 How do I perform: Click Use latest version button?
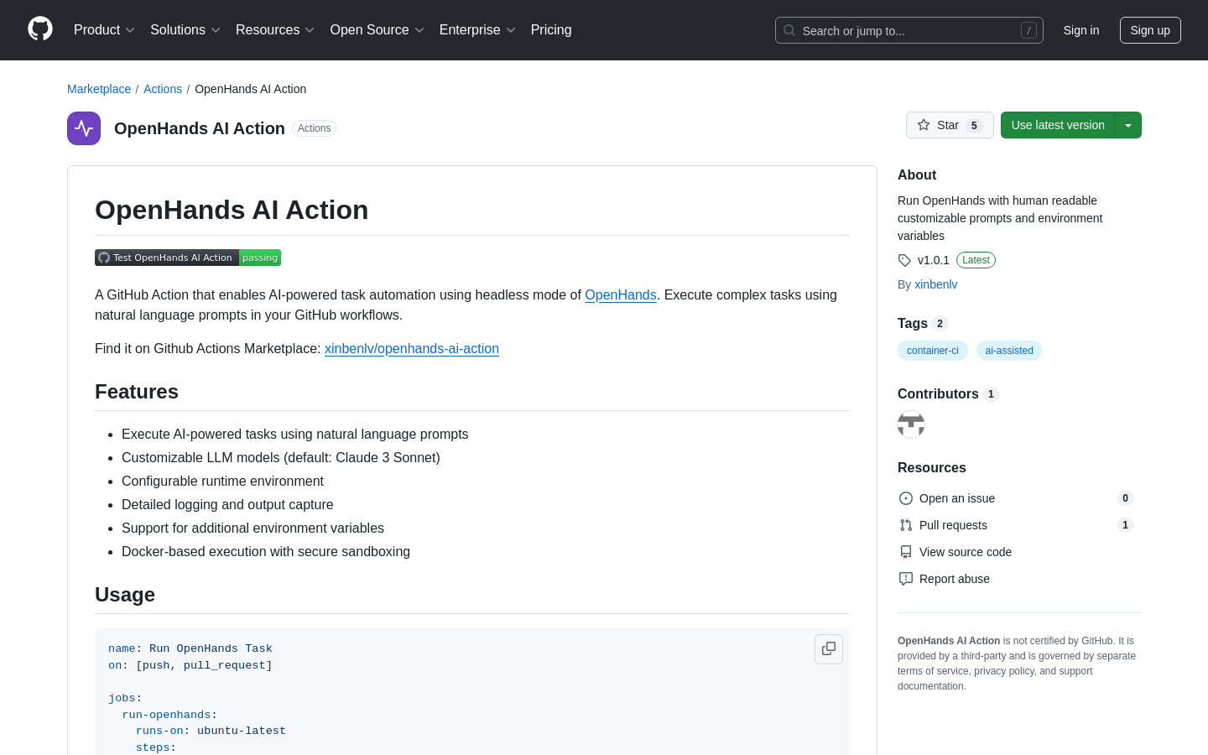pos(1058,125)
